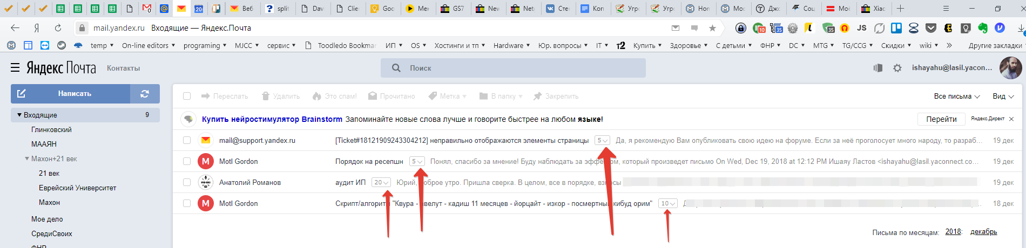Click the comment bubble icon in the address bar
Image resolution: width=1026 pixels, height=248 pixels.
coord(694,28)
